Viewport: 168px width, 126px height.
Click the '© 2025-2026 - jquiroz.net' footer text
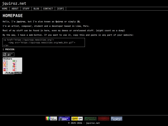[84, 123]
